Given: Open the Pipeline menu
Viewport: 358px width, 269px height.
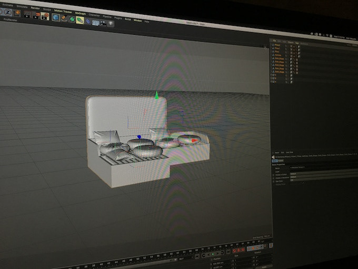Looking at the screenshot, I should pyautogui.click(x=107, y=16).
